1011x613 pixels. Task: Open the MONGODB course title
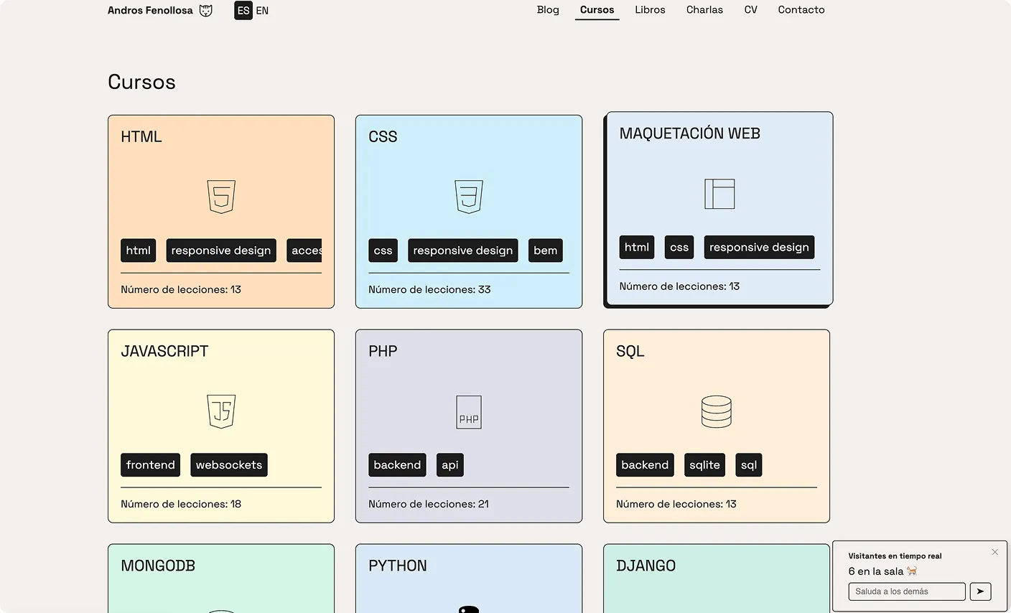158,566
